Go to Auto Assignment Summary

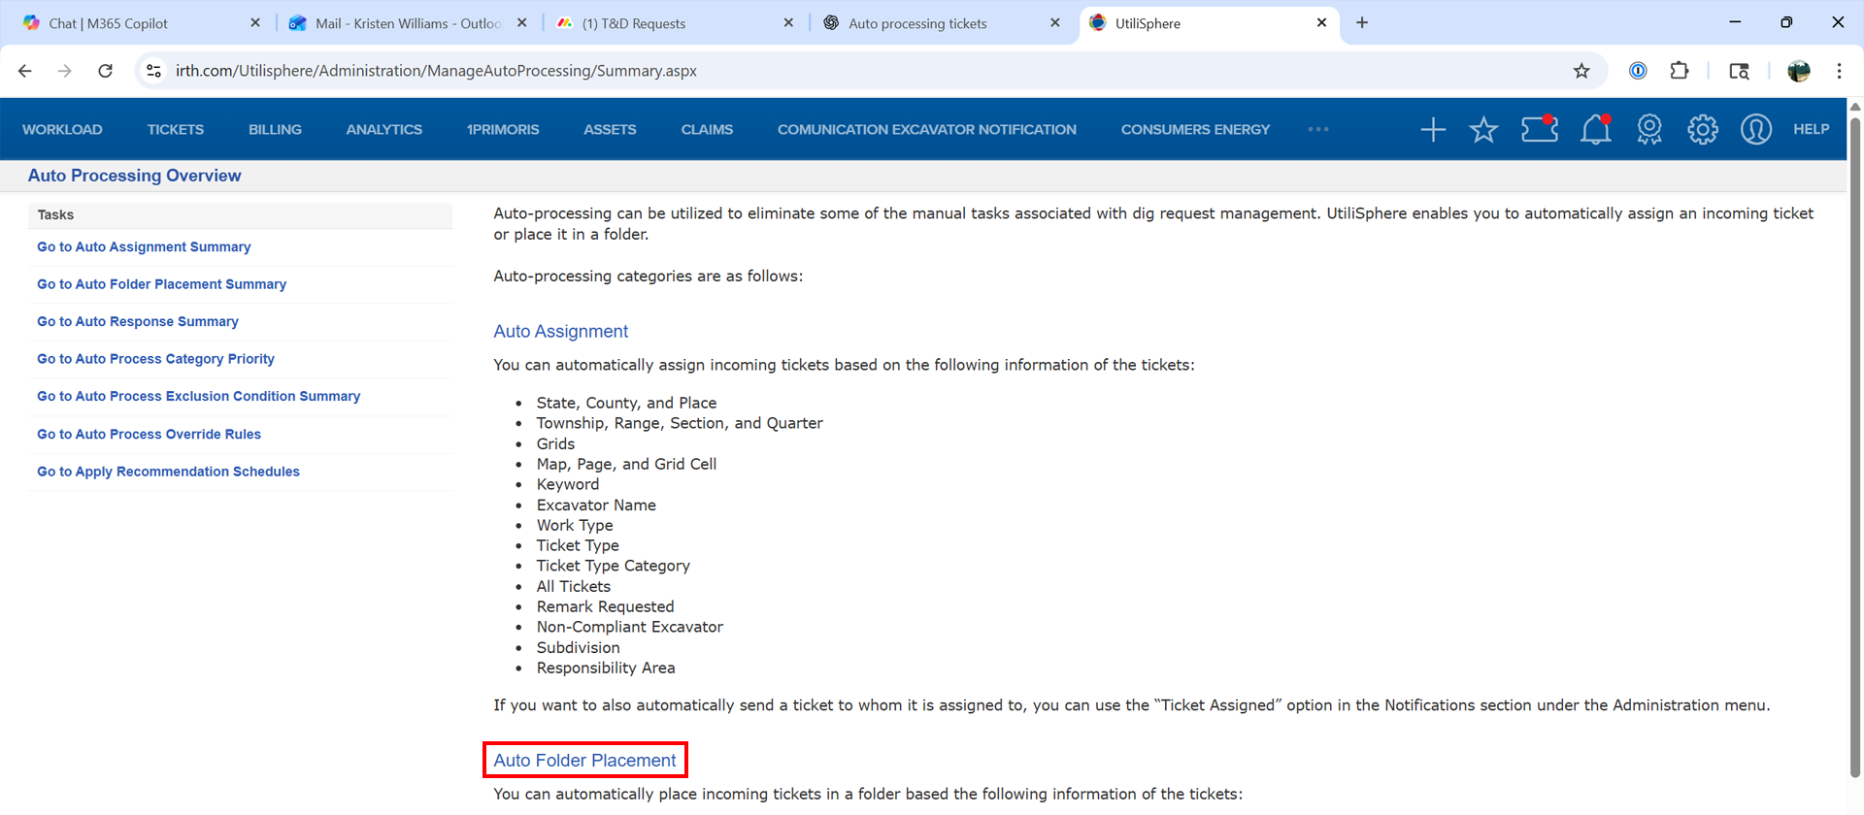[x=144, y=246]
